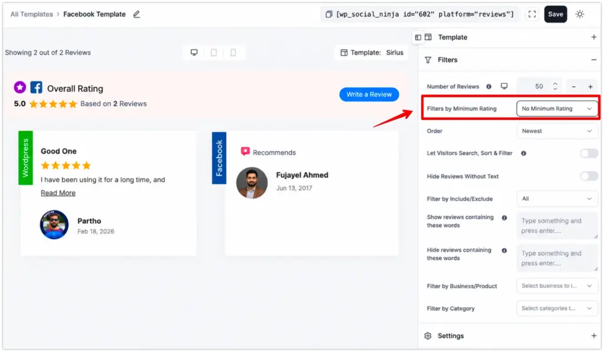Image resolution: width=605 pixels, height=352 pixels.
Task: Click the Wordpress green label tab
Action: tap(25, 158)
